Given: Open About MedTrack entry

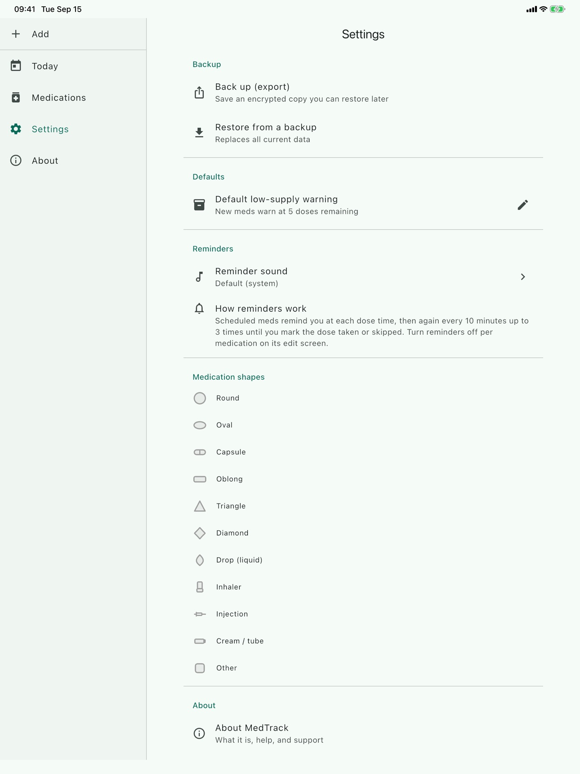Looking at the screenshot, I should (x=363, y=733).
